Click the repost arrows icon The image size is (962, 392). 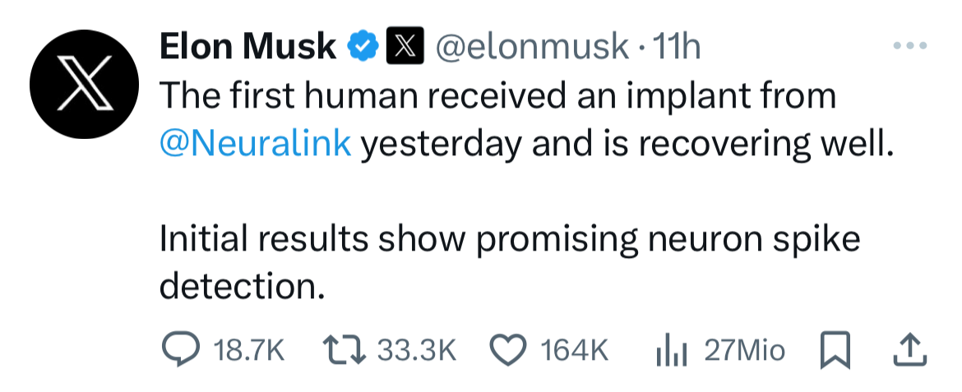345,349
